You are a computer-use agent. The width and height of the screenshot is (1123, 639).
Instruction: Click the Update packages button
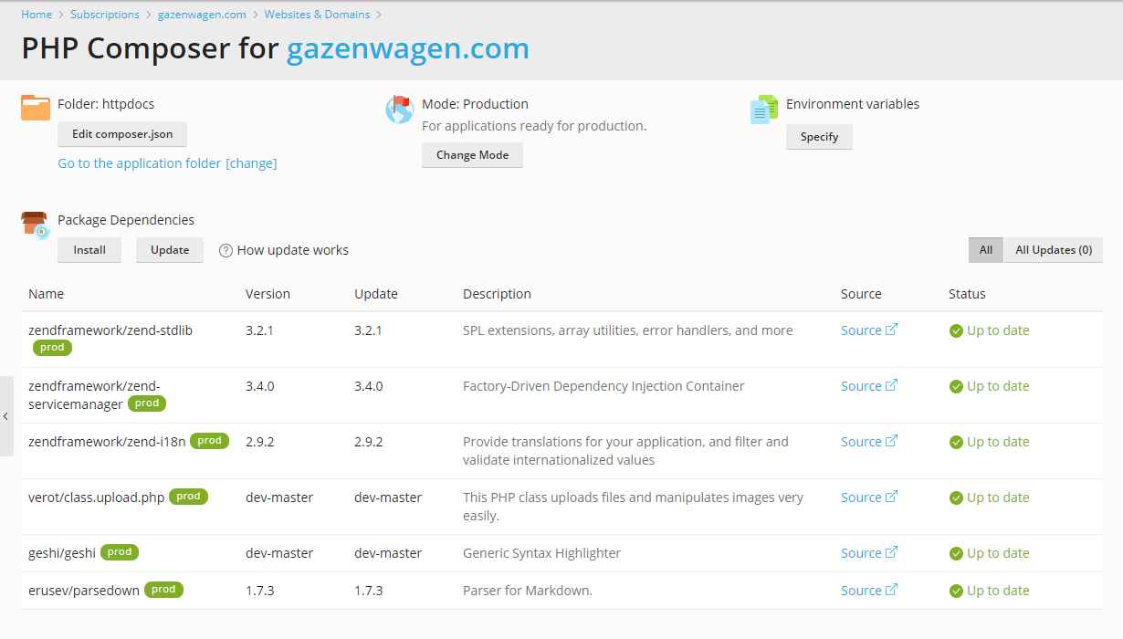pyautogui.click(x=170, y=250)
